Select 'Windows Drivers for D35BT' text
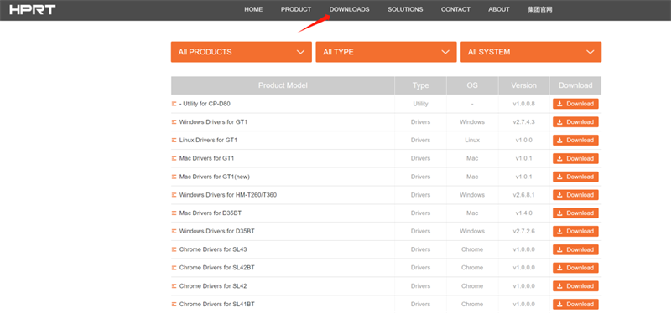Viewport: 671px width, 313px height. click(218, 232)
